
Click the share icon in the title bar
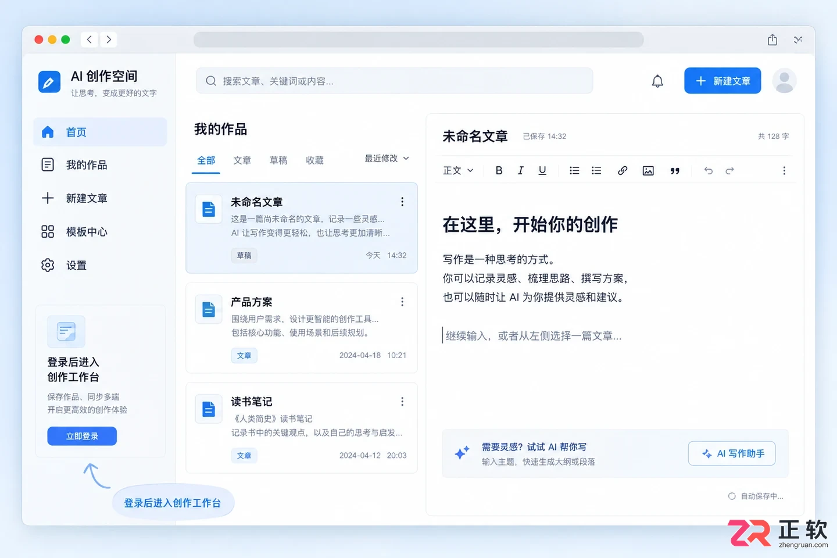(x=772, y=40)
